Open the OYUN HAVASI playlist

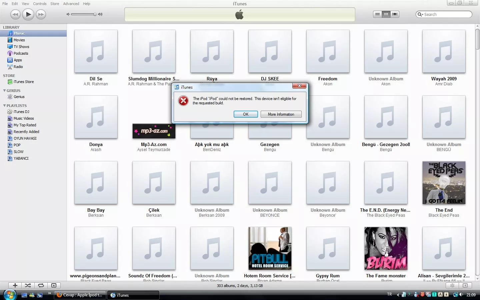(33, 138)
